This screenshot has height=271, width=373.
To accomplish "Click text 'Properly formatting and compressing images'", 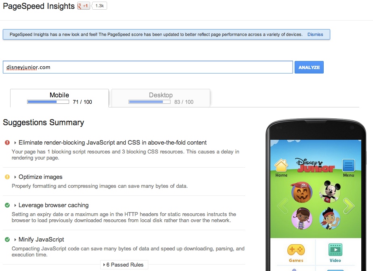I will pyautogui.click(x=64, y=186).
